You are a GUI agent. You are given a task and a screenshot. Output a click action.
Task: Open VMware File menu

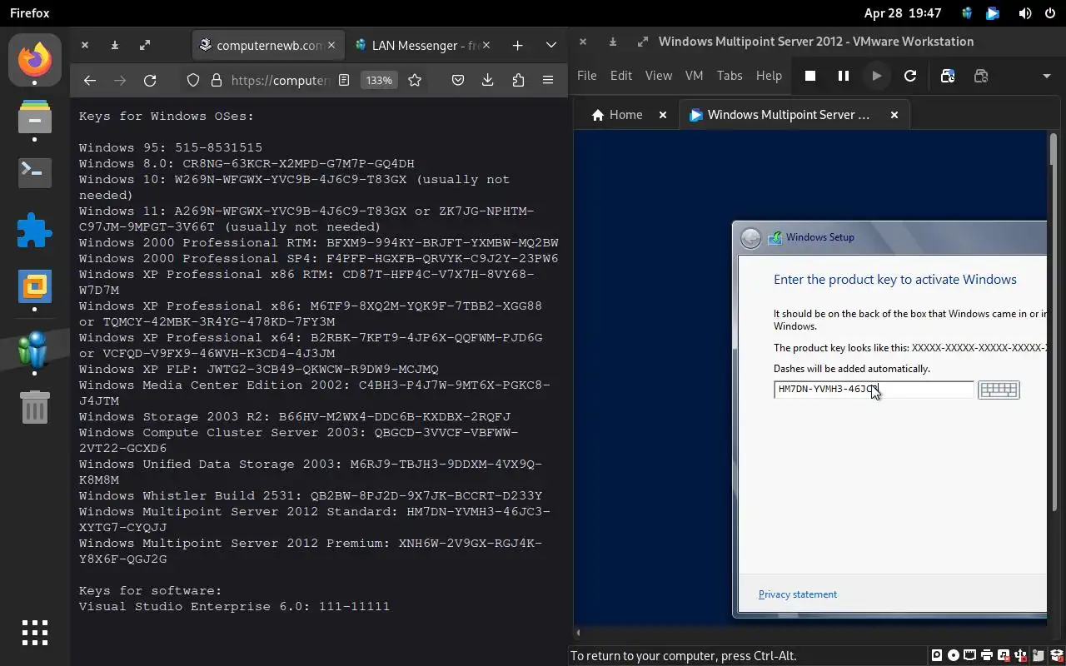click(586, 75)
